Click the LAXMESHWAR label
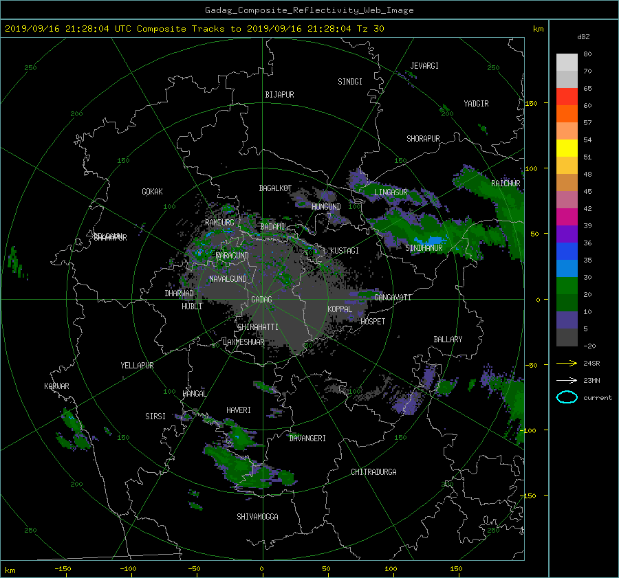Image resolution: width=619 pixels, height=578 pixels. (243, 342)
